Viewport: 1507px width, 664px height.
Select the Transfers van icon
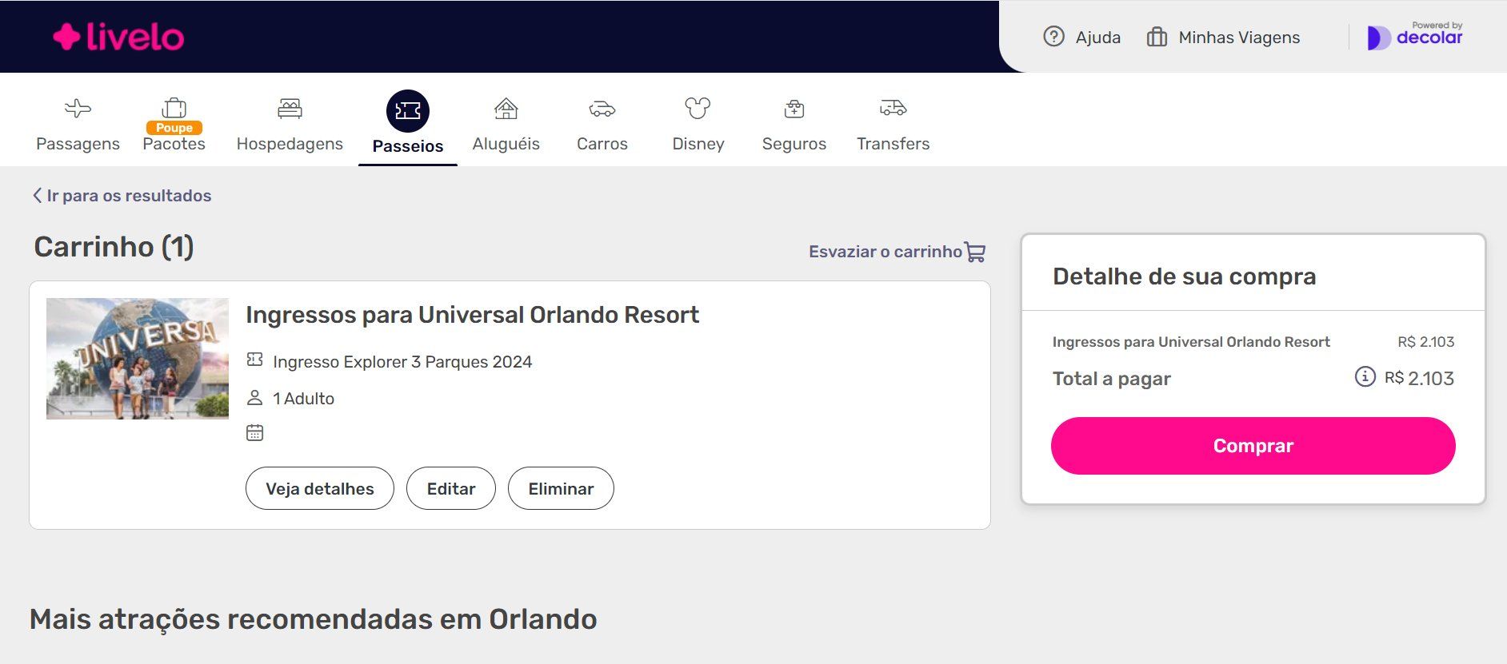click(x=893, y=108)
